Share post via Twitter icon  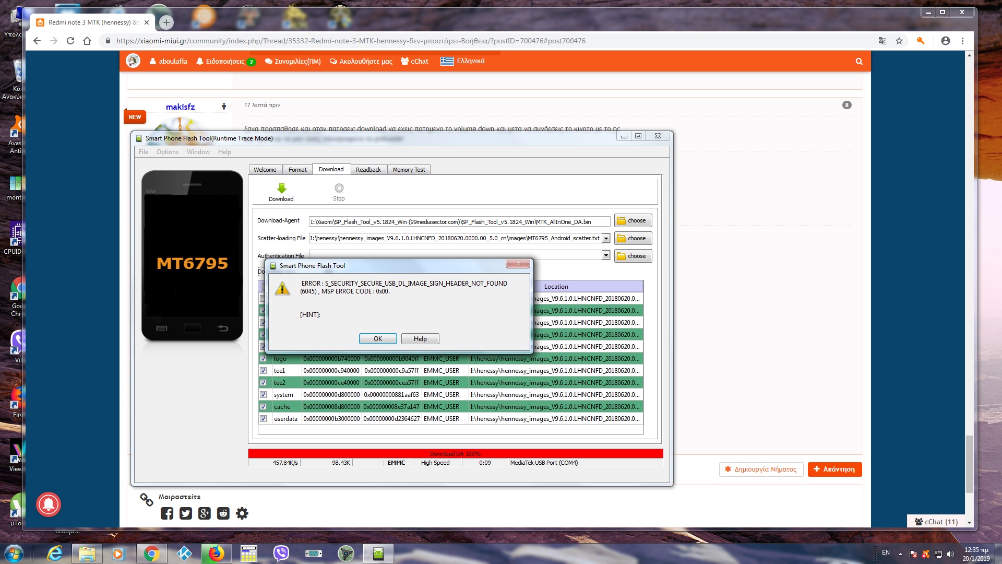(x=186, y=513)
